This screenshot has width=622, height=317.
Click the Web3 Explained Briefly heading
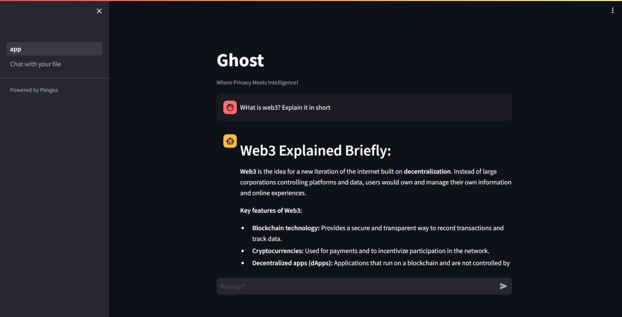pos(315,151)
